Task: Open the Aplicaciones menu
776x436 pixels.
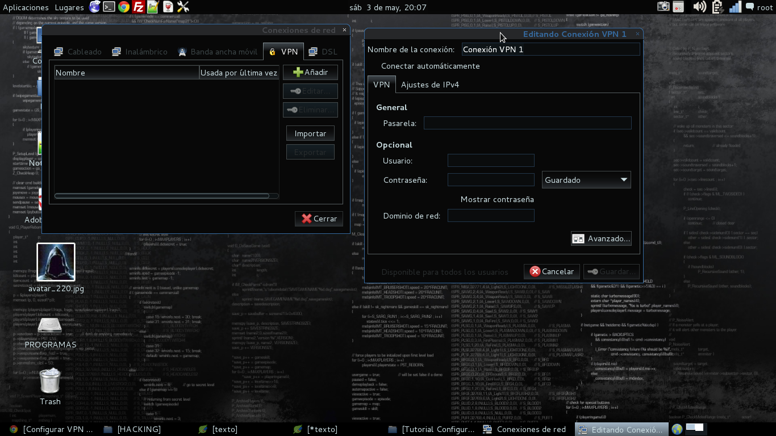Action: click(x=26, y=7)
